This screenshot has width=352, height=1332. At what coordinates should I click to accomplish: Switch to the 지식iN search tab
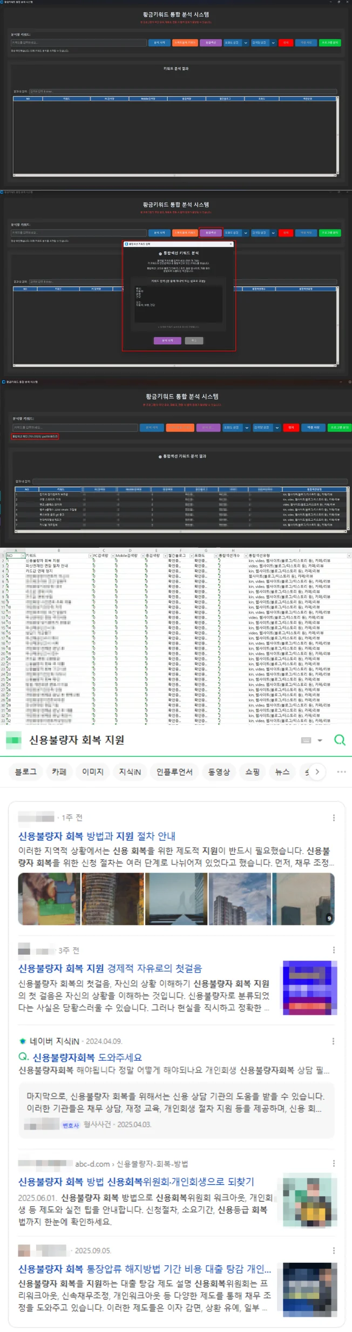point(130,772)
